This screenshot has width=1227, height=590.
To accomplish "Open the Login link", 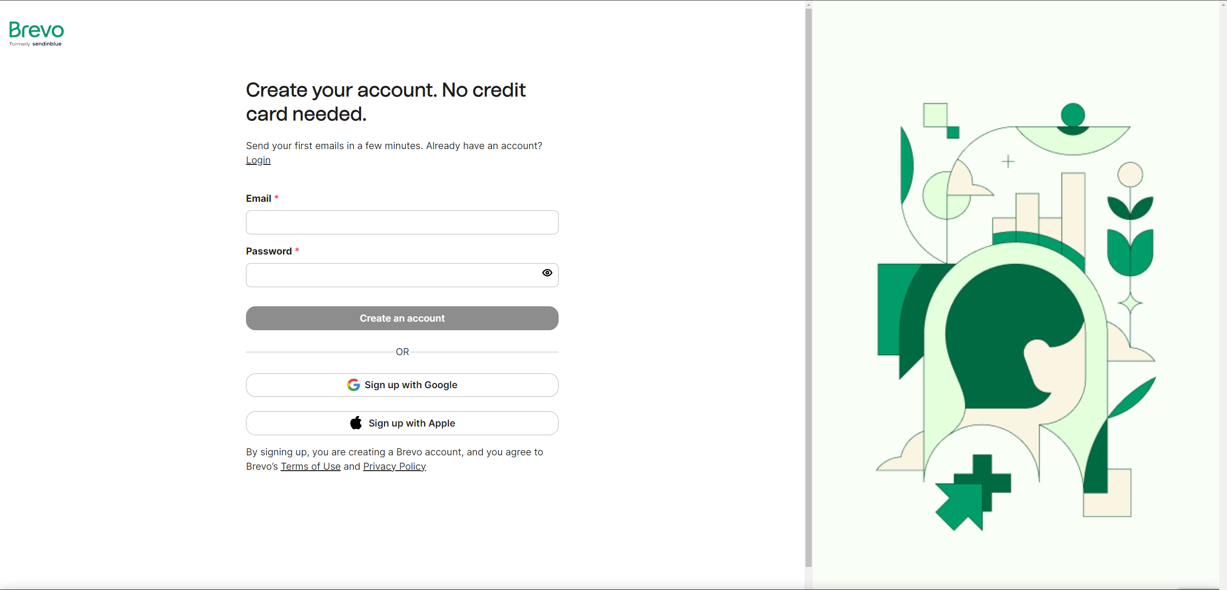I will (x=257, y=160).
